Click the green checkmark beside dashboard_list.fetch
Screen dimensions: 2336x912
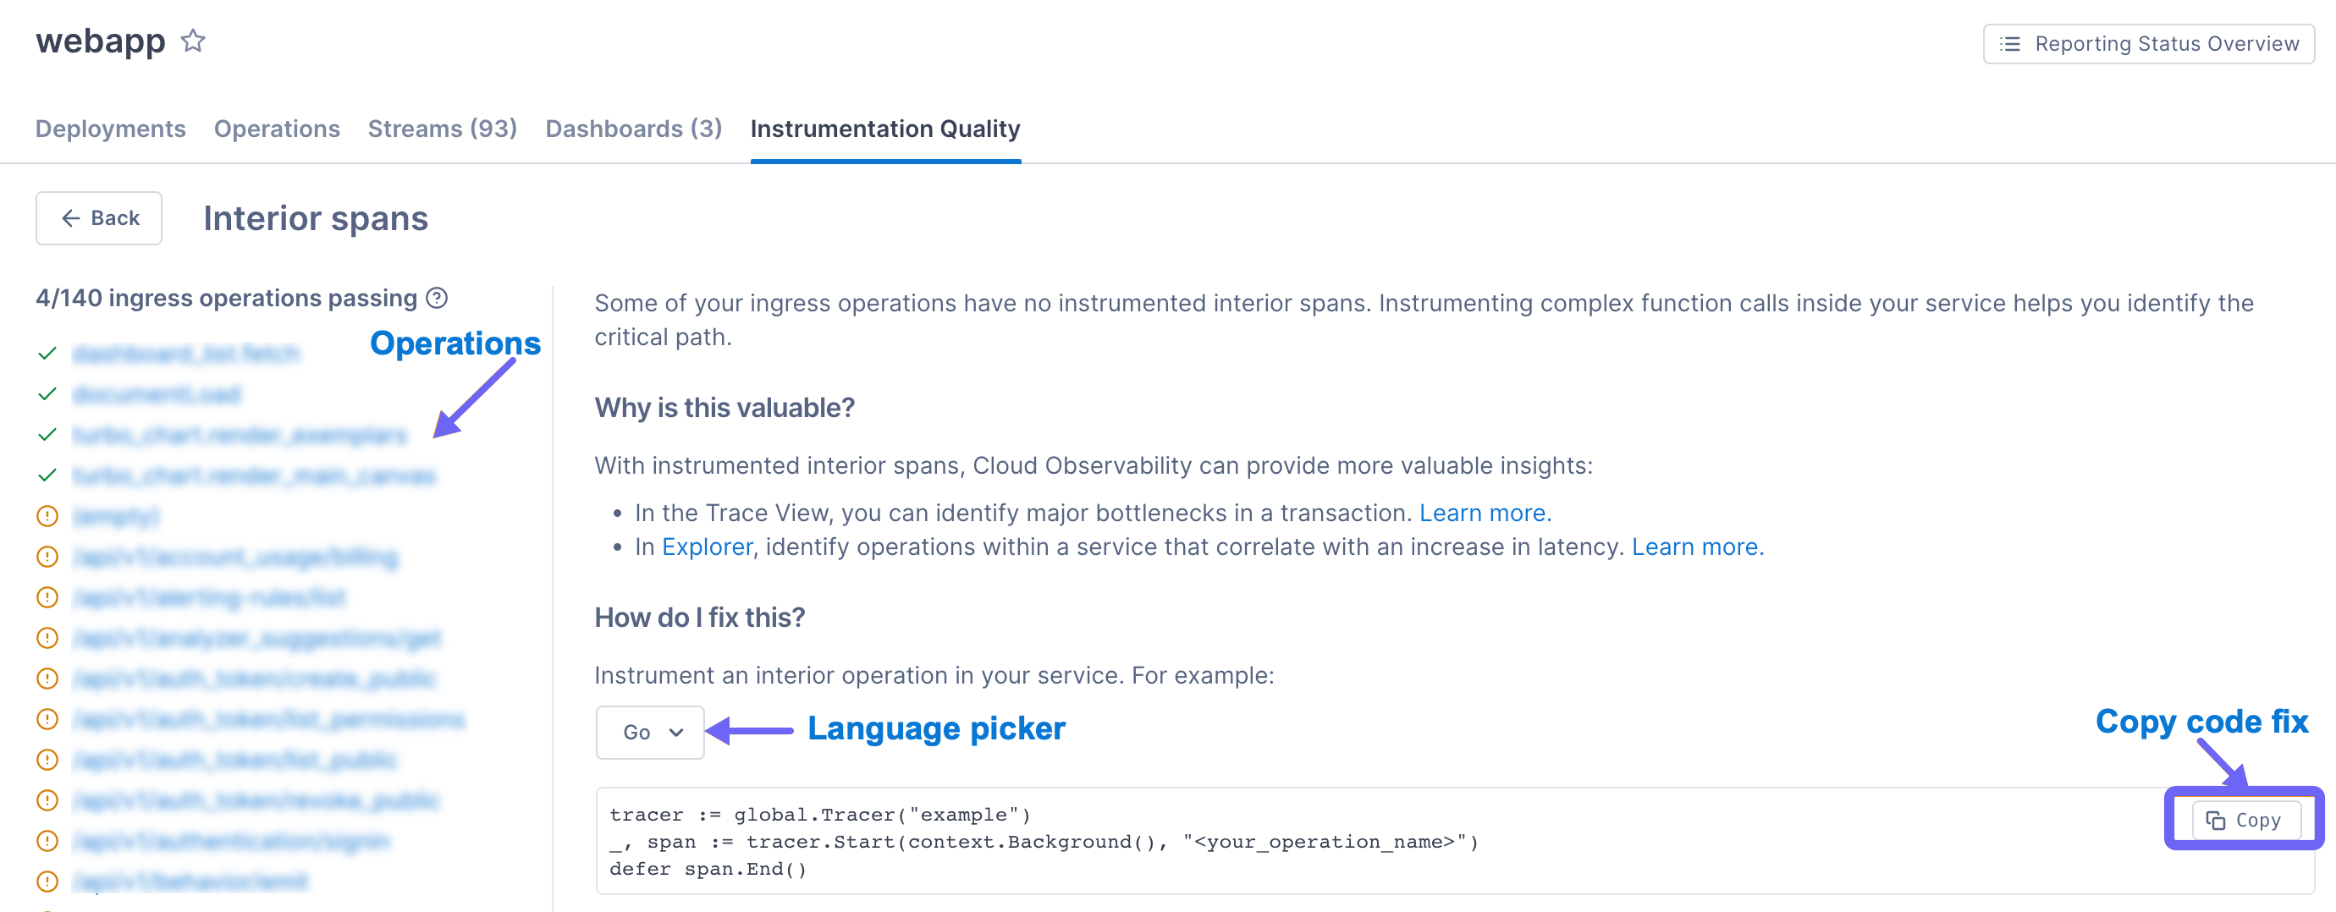pos(47,354)
